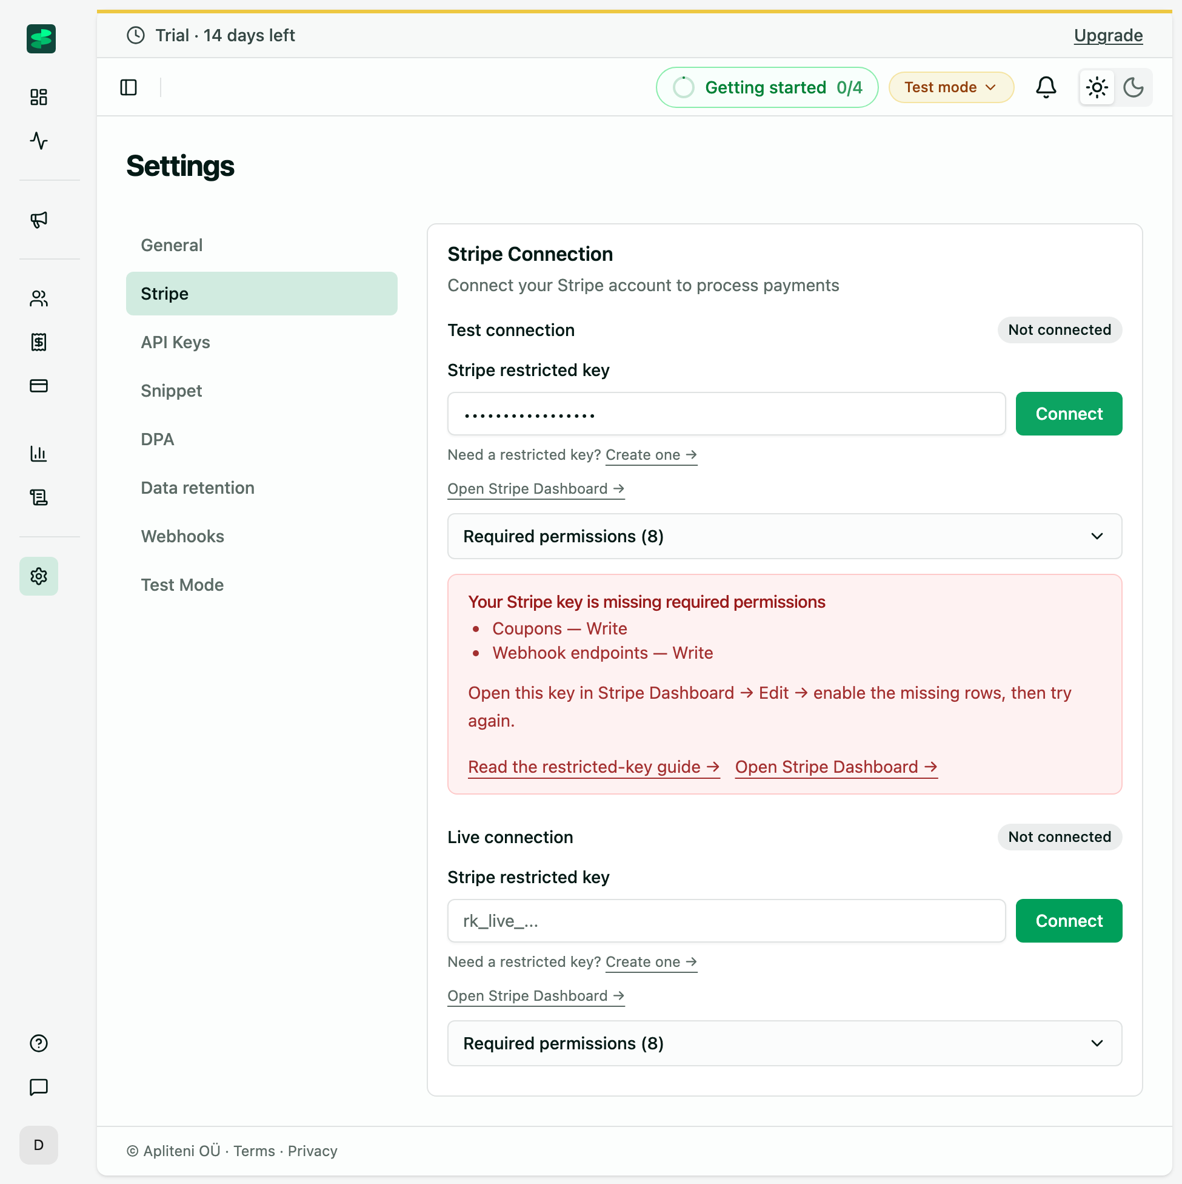Viewport: 1182px width, 1184px height.
Task: Open the Privacy footer link
Action: pyautogui.click(x=312, y=1151)
